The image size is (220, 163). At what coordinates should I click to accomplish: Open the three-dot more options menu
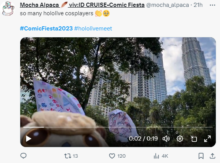(212, 5)
